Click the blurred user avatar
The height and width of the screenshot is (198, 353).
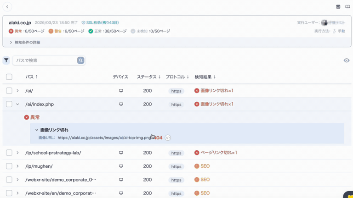tap(324, 22)
